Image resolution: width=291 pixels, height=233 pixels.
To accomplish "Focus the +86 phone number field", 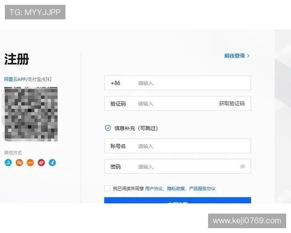I will 178,83.
